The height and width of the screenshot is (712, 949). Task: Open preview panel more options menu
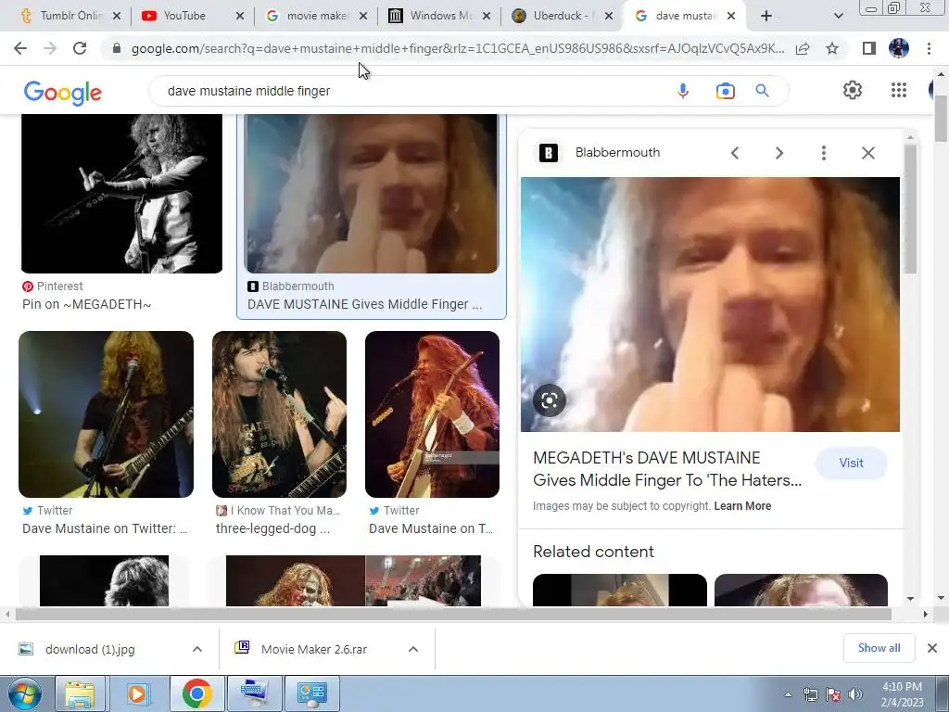[x=823, y=153]
